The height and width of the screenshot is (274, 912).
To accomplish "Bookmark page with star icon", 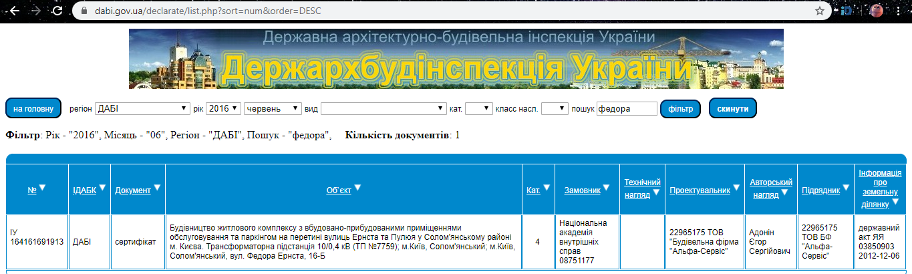I will pyautogui.click(x=819, y=11).
